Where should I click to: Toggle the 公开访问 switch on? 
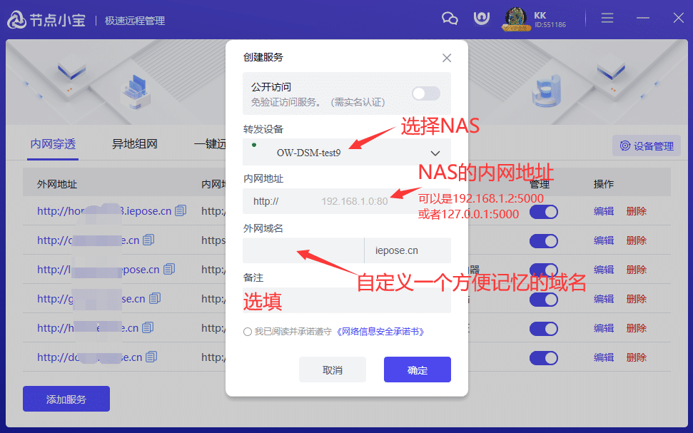pos(426,93)
